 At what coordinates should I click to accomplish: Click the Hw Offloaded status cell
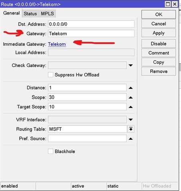pos(160,186)
